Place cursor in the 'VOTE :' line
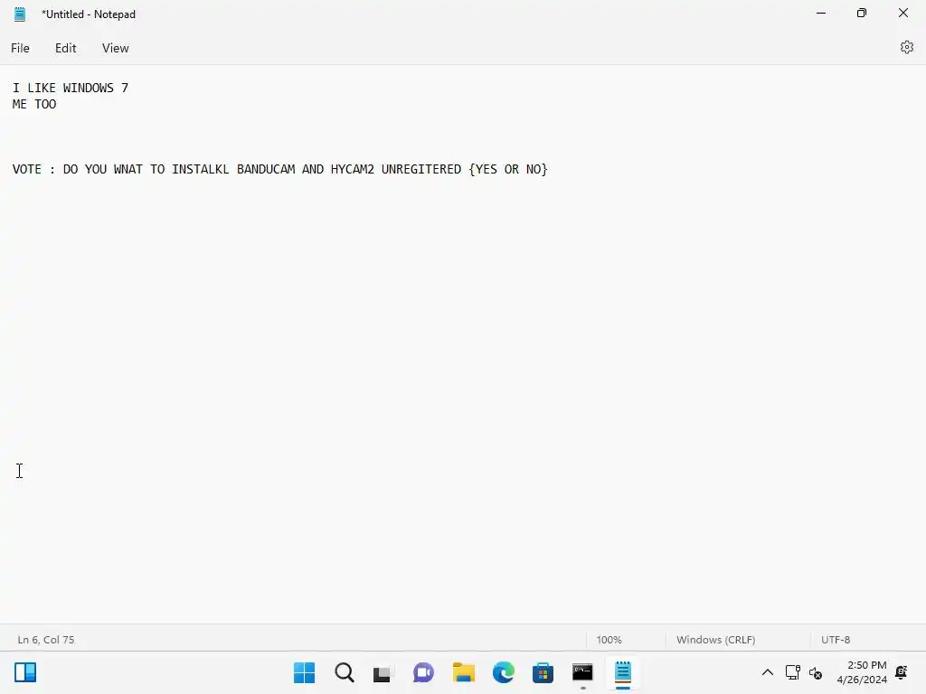The image size is (926, 694). coord(280,169)
